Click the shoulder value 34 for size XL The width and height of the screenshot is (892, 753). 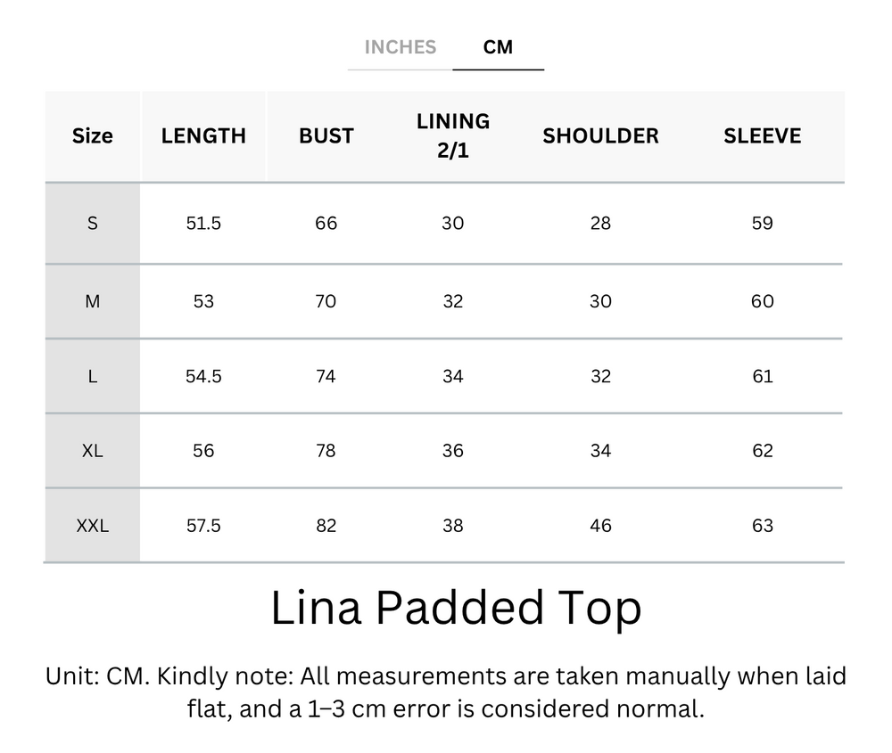600,450
